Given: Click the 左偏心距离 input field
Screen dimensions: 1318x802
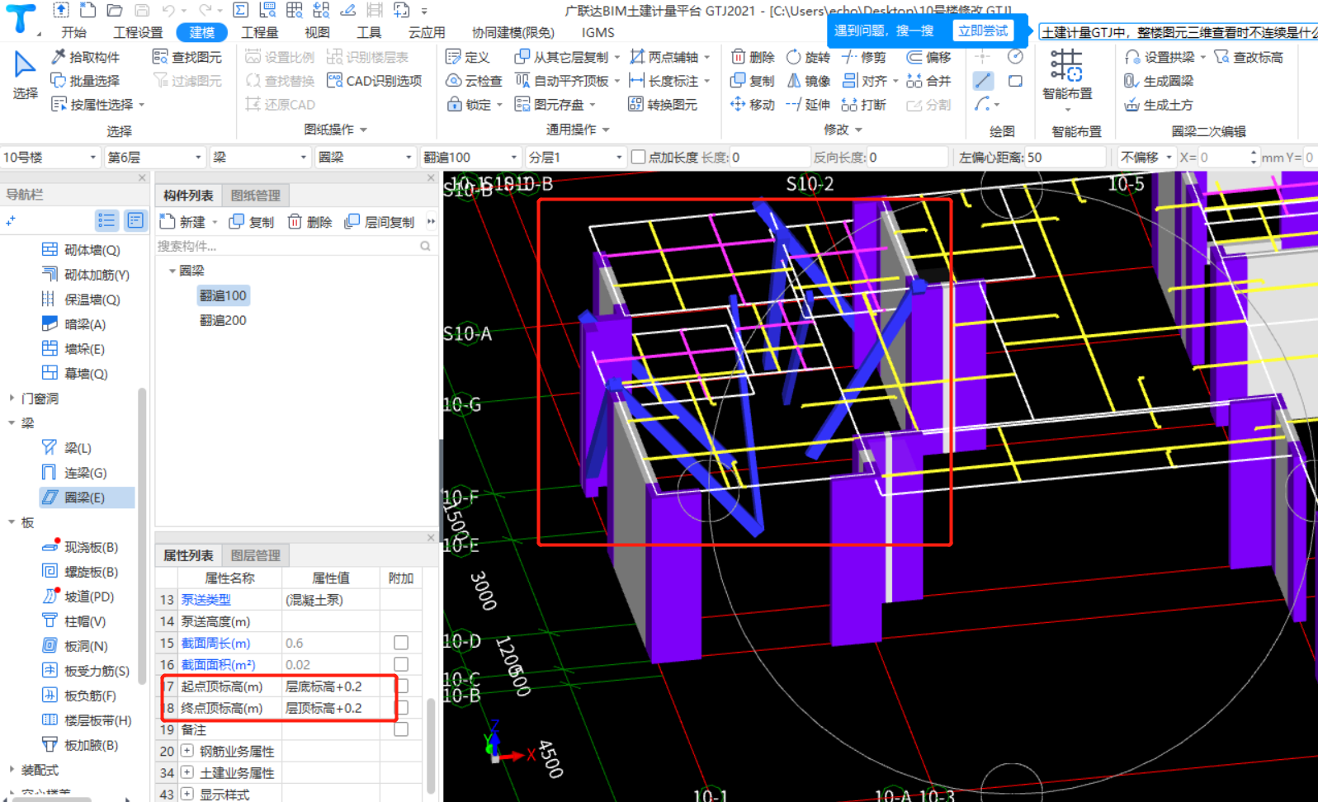Looking at the screenshot, I should [1065, 157].
